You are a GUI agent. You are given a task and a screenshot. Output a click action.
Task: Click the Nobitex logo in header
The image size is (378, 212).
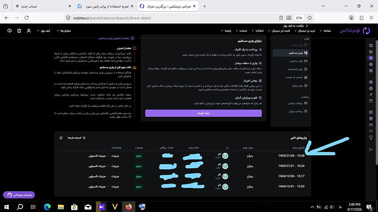(354, 31)
